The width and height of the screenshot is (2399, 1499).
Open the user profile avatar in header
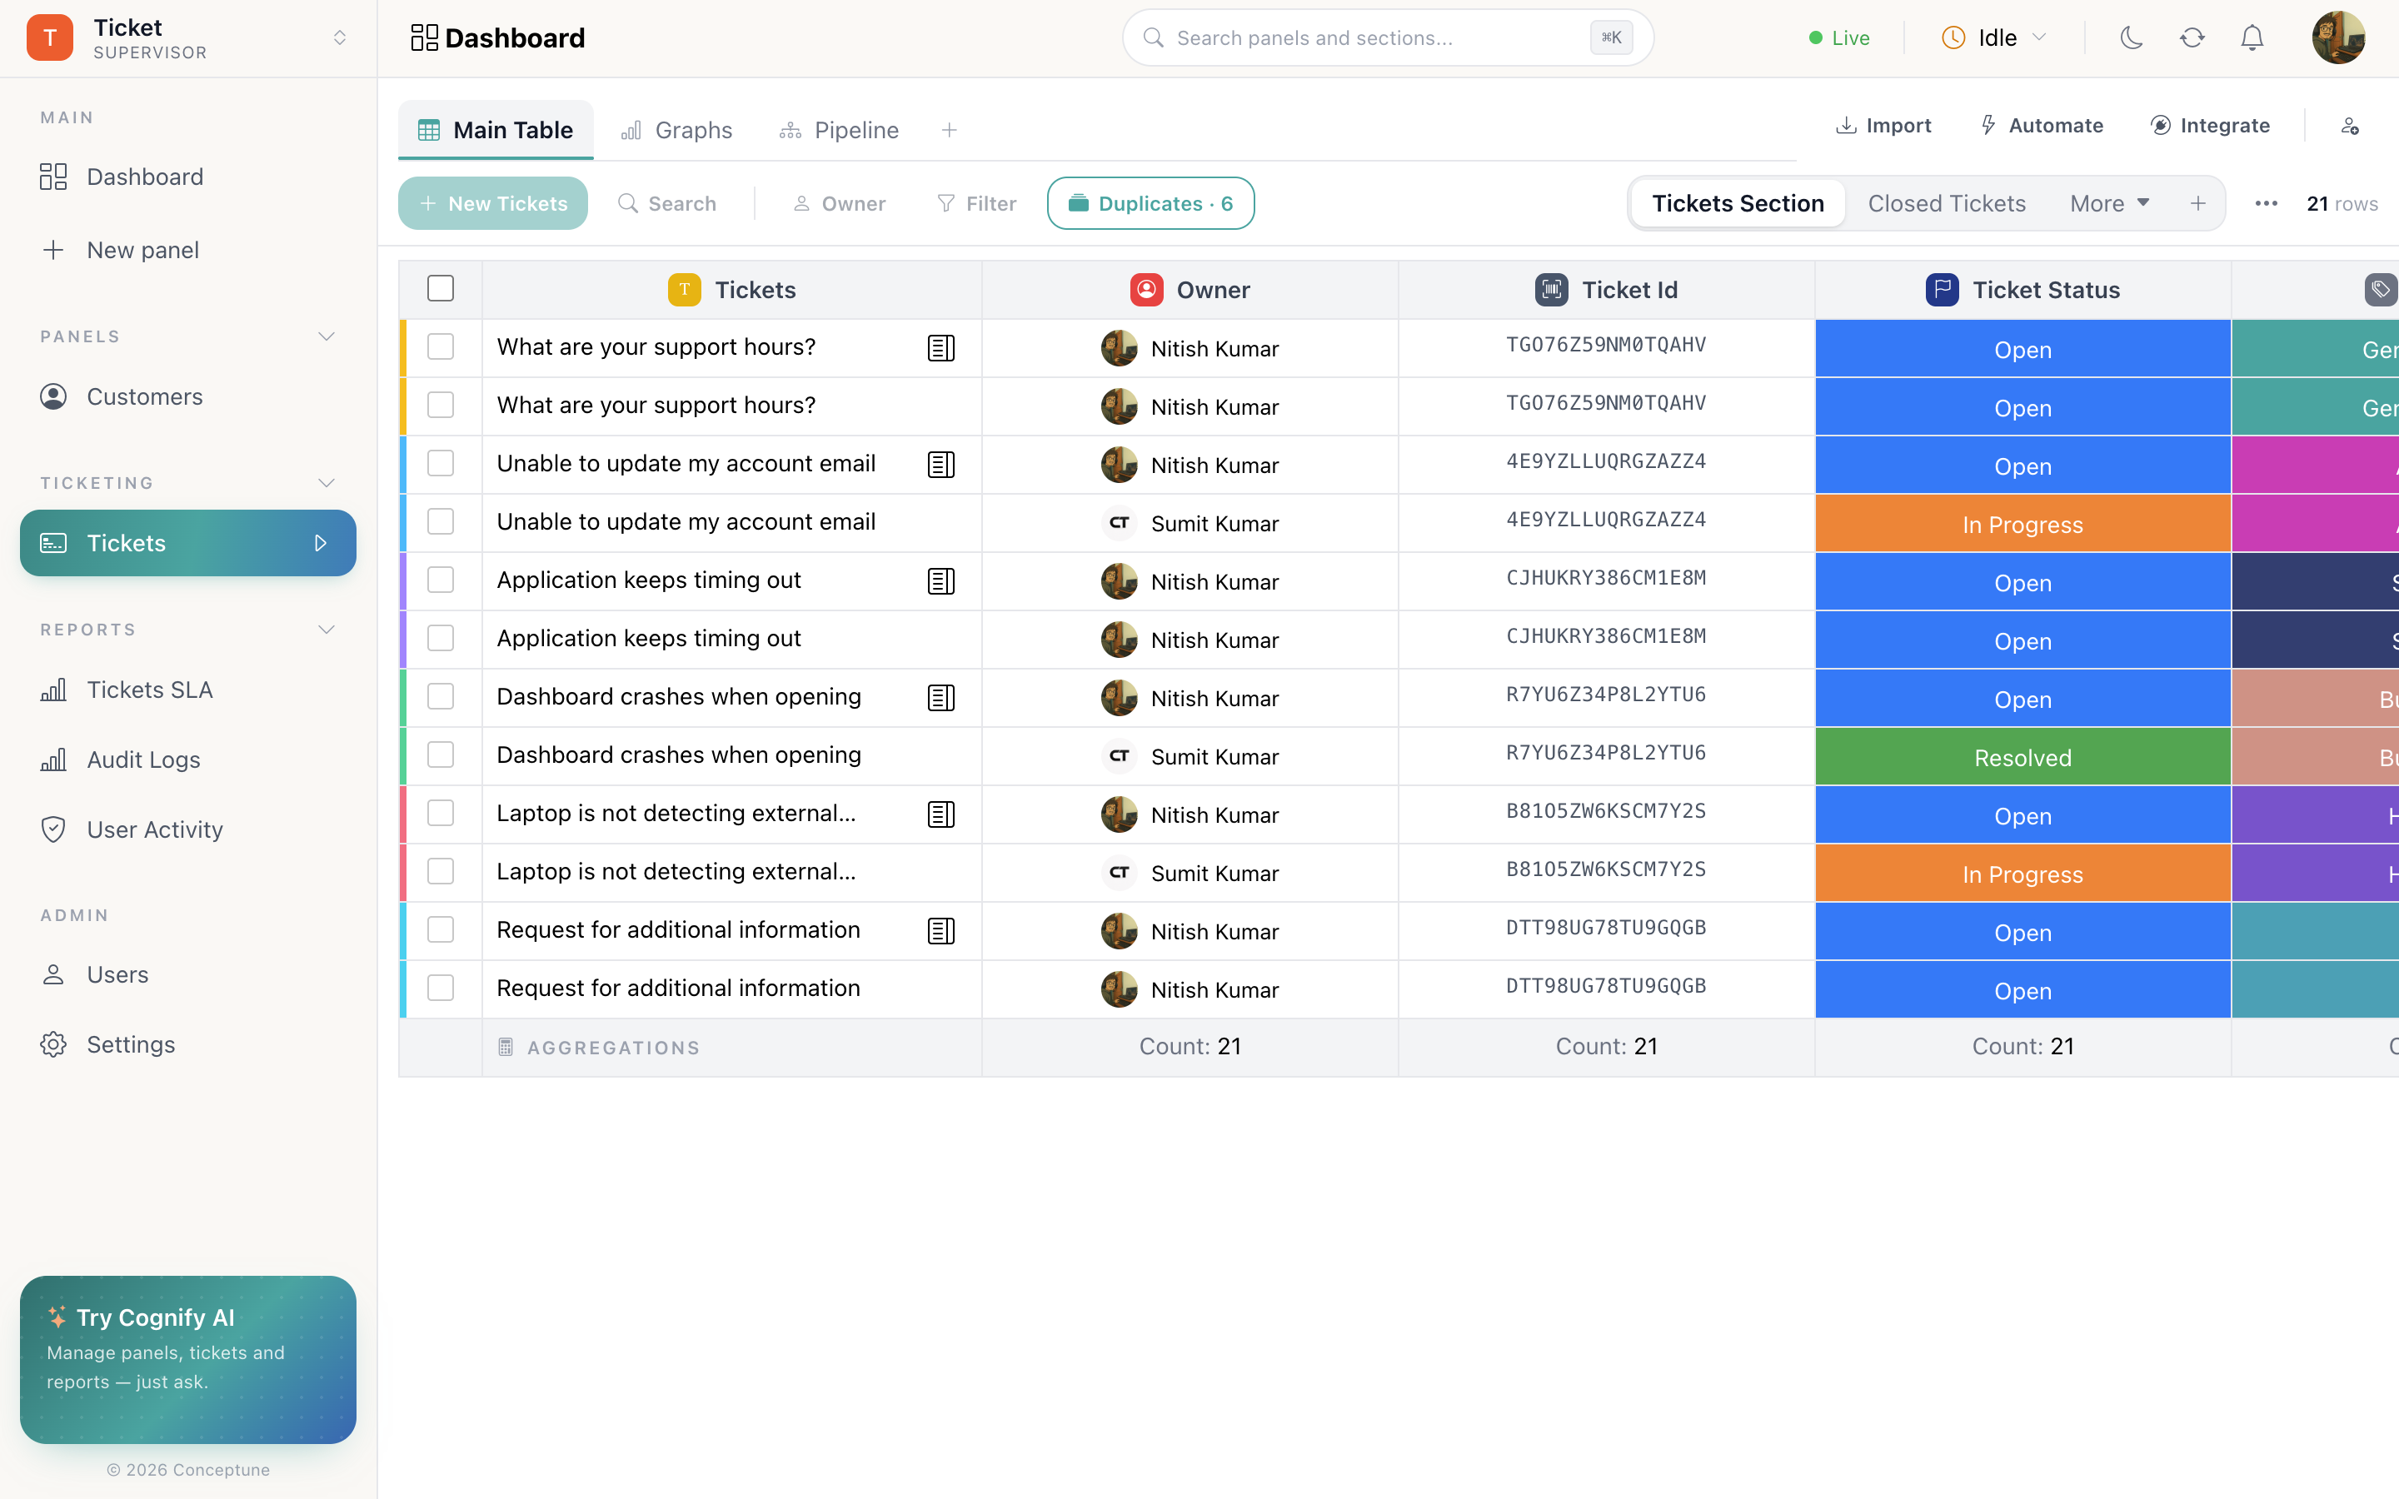(2338, 37)
